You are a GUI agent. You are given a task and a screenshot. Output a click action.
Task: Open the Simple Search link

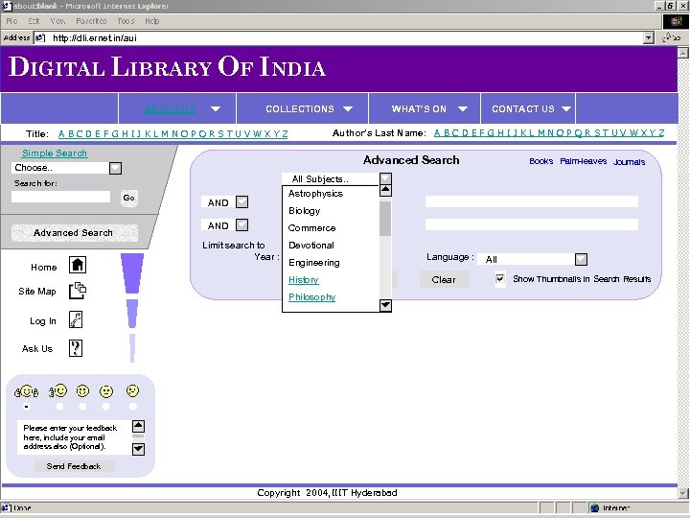55,153
